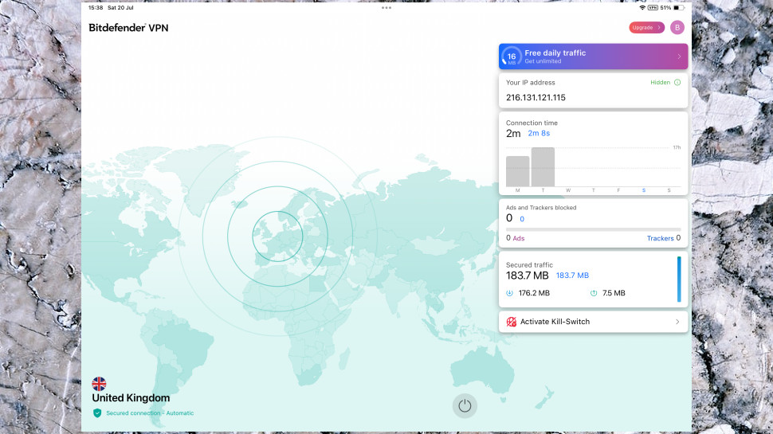Open Activate Kill-Switch option
The height and width of the screenshot is (434, 773).
[x=593, y=322]
